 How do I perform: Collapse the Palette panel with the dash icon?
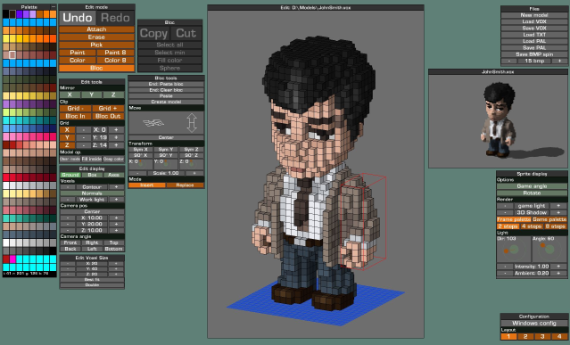pos(53,7)
